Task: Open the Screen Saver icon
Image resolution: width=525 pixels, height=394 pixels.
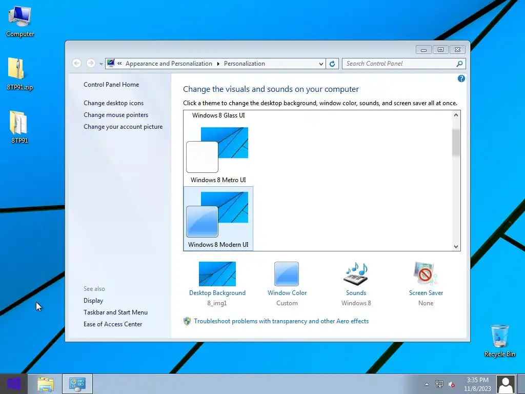Action: pyautogui.click(x=425, y=274)
